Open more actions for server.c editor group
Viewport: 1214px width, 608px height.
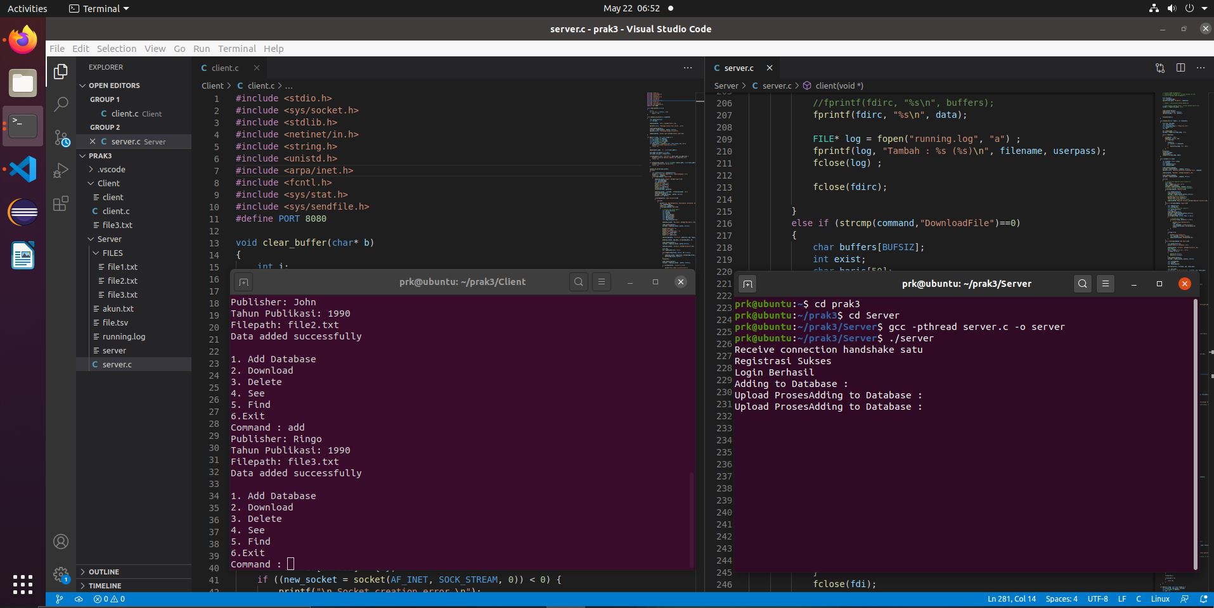click(1201, 68)
